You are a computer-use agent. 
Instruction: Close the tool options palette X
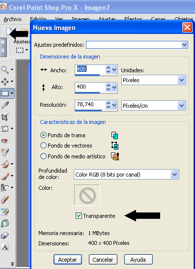[3, 42]
